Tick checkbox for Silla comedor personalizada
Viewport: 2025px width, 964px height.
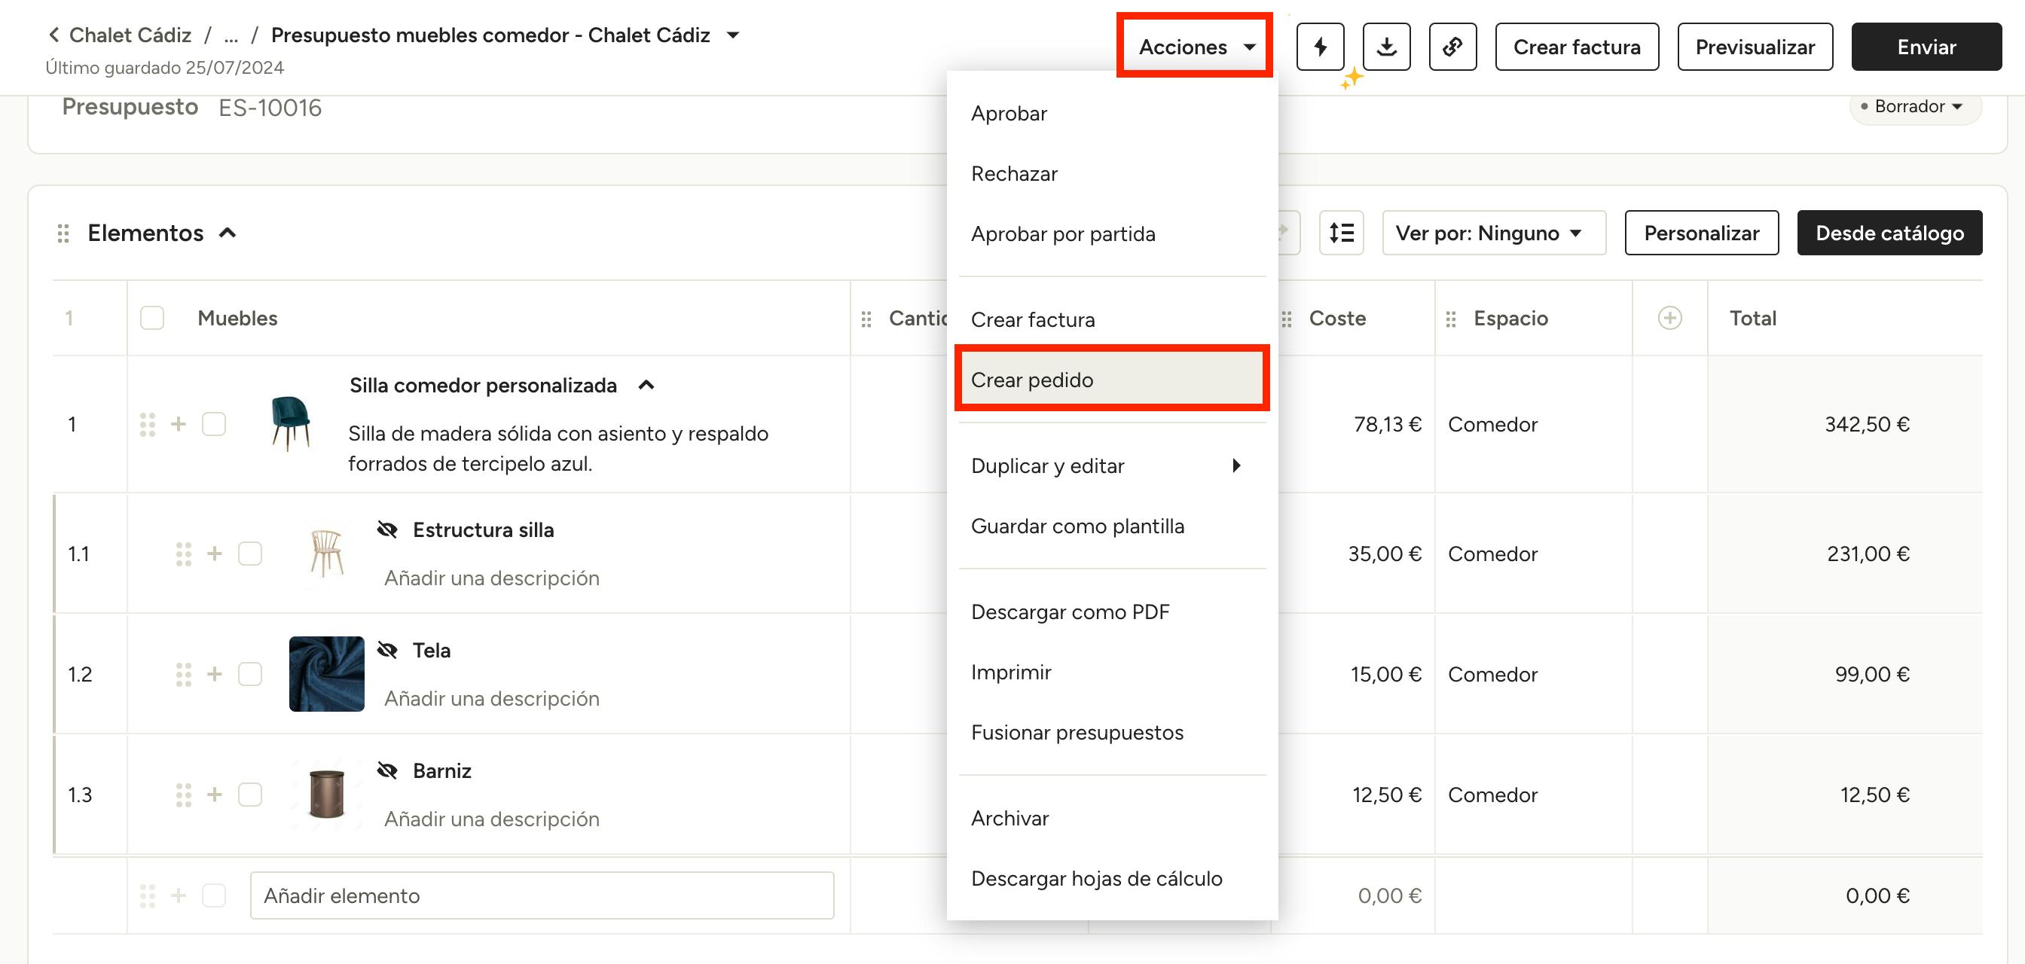pyautogui.click(x=214, y=424)
